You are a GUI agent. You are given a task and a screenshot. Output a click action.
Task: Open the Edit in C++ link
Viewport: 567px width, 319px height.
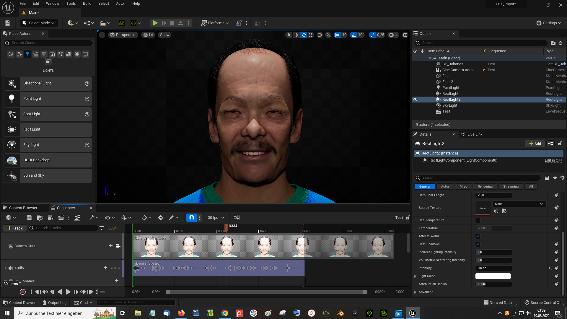(x=553, y=160)
